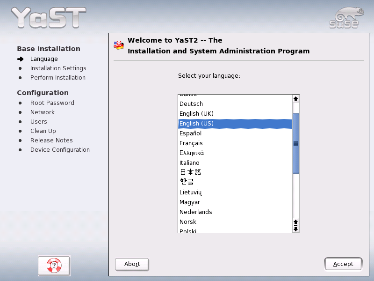This screenshot has height=281, width=374.
Task: Select Deutsch from the language list
Action: tap(191, 104)
